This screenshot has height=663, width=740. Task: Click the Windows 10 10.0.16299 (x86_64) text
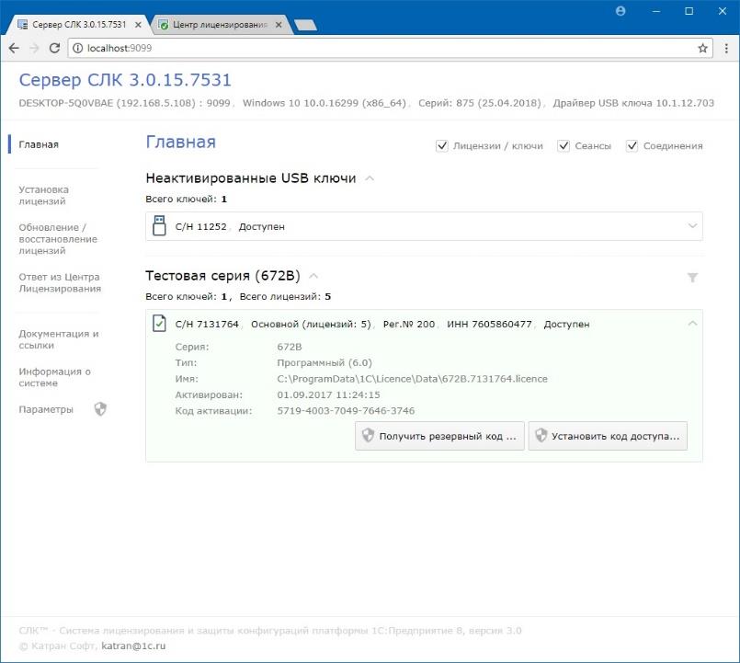[324, 103]
